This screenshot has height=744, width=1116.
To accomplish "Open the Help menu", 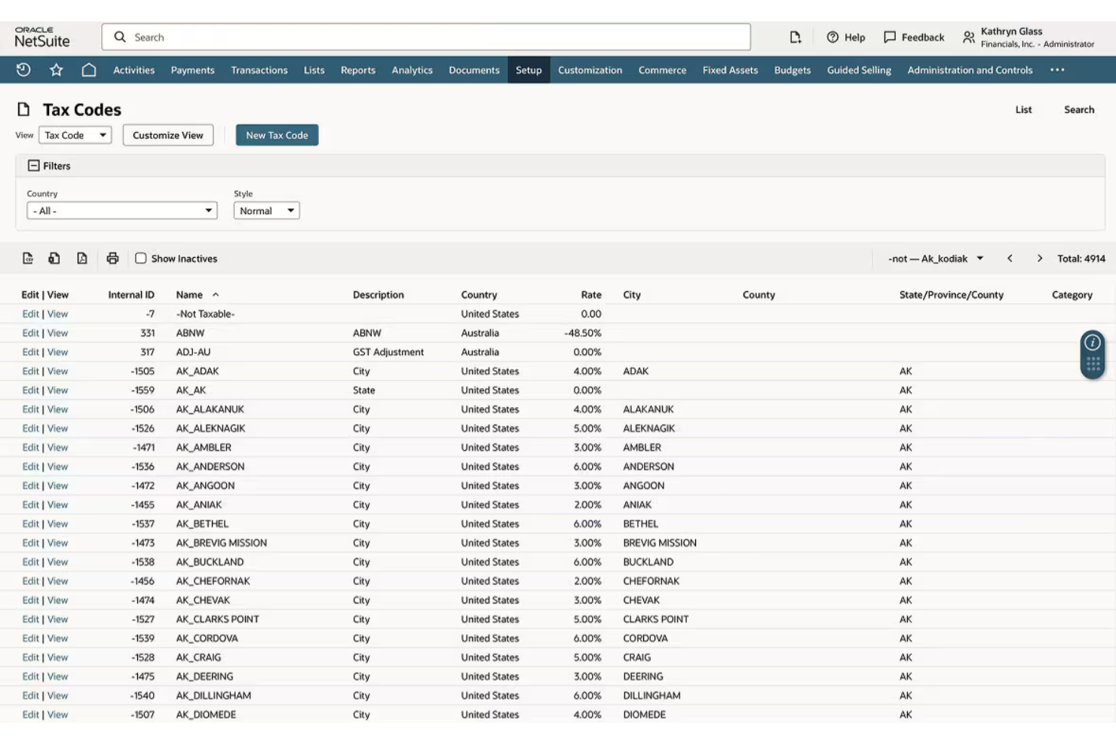I will (x=845, y=37).
